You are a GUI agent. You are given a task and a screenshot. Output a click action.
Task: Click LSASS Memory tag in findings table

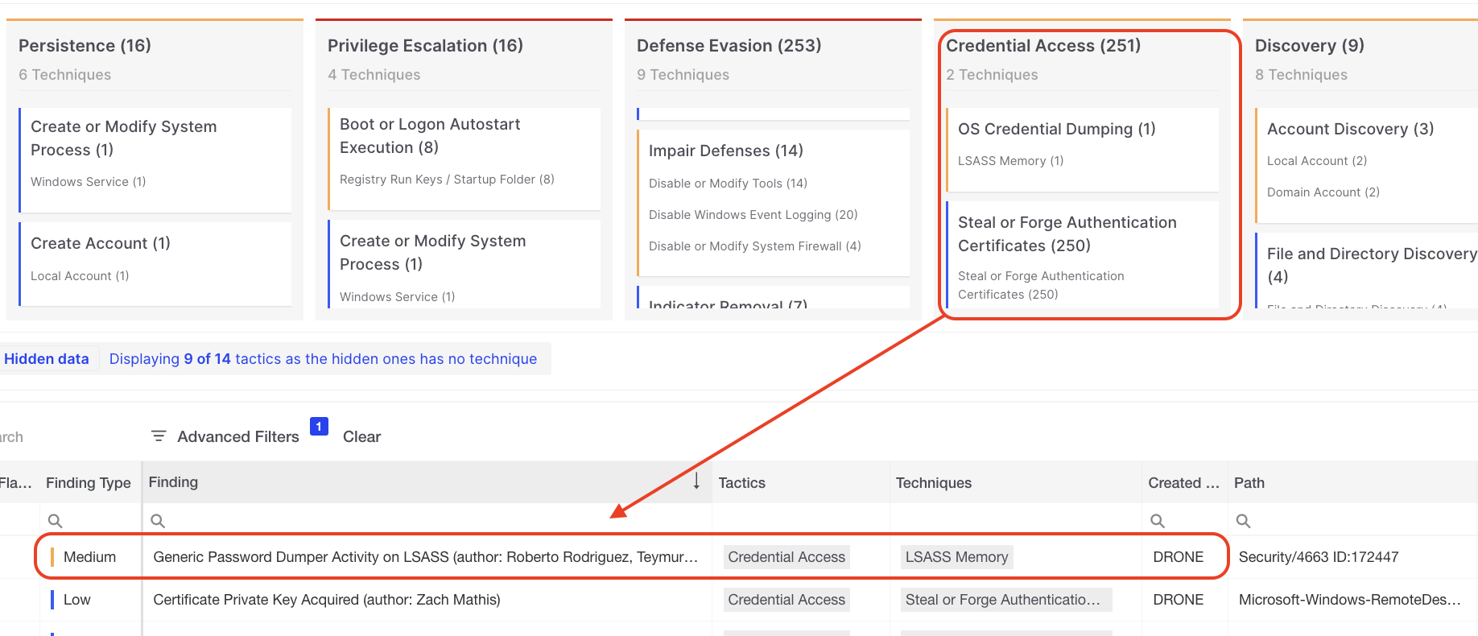pos(956,557)
